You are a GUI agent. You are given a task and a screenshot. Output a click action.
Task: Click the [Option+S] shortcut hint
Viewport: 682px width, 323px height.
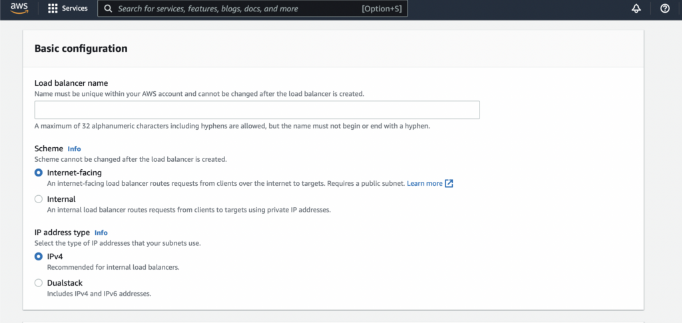382,9
